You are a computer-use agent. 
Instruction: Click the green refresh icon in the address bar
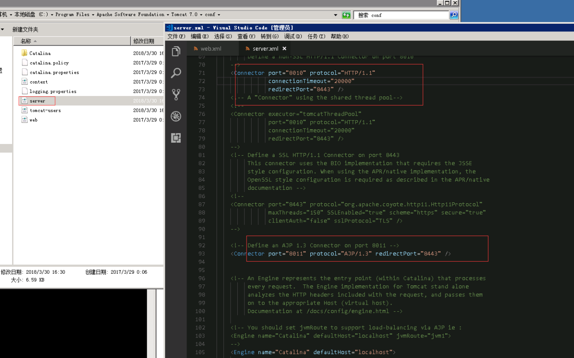point(346,15)
